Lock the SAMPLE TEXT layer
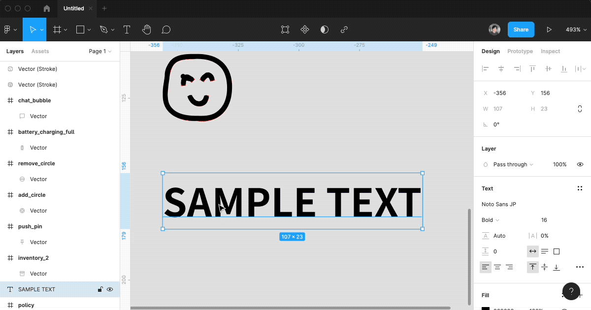 [x=100, y=289]
